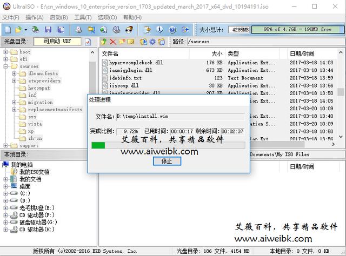Click the Save As toolbar icon
This screenshot has height=256, width=346.
61,30
